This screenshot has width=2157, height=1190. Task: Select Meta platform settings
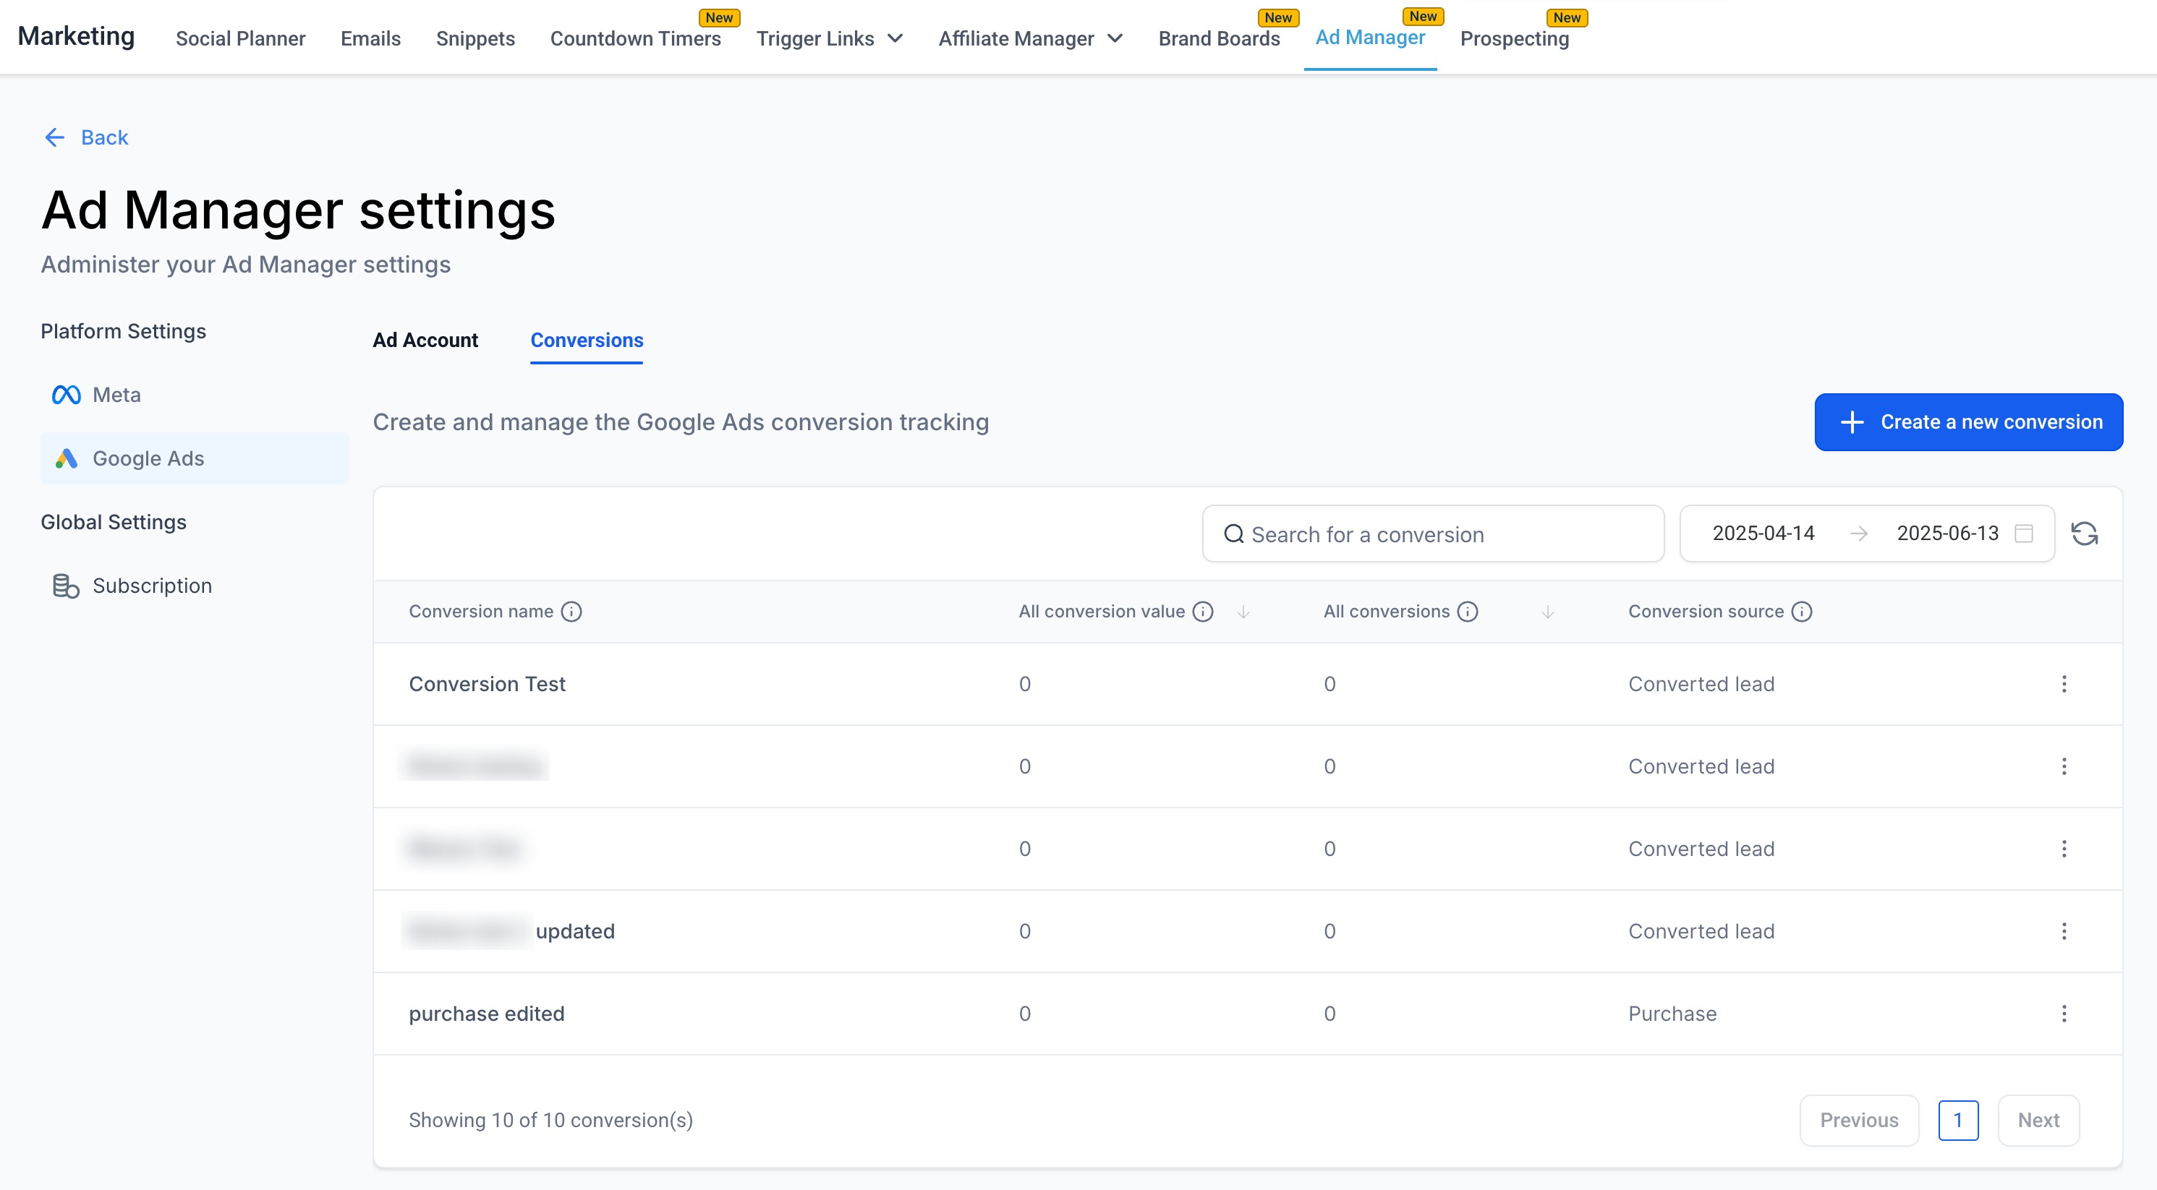(x=116, y=395)
